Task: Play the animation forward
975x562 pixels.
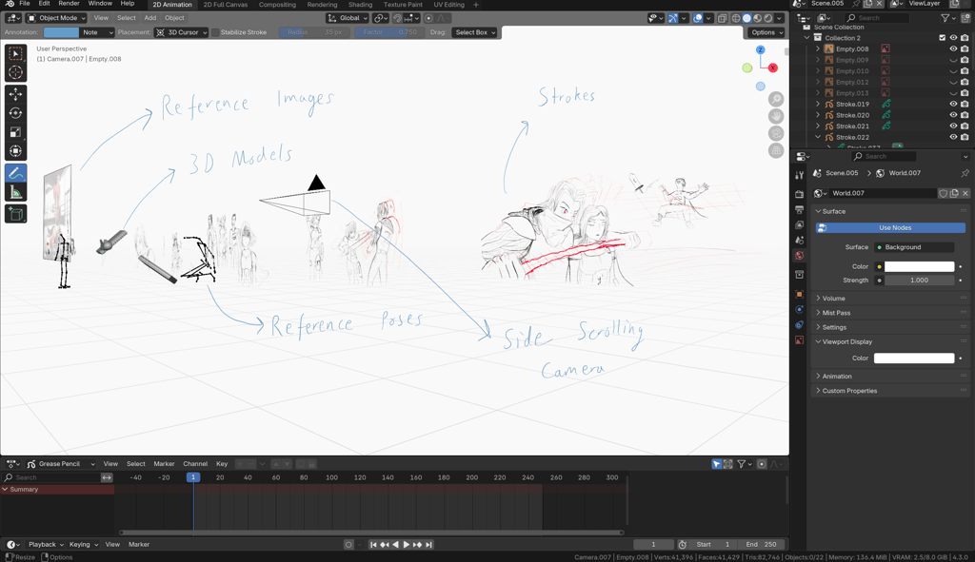Action: pos(406,545)
